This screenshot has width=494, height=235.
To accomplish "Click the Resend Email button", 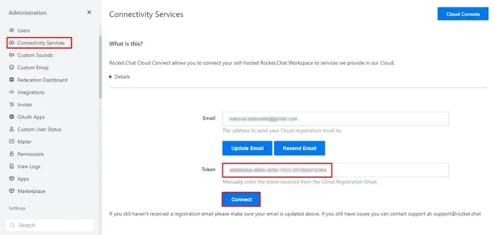I will [299, 148].
